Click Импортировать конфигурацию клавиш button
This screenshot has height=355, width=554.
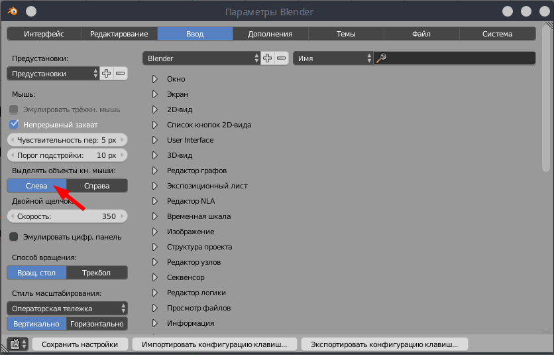(x=215, y=344)
